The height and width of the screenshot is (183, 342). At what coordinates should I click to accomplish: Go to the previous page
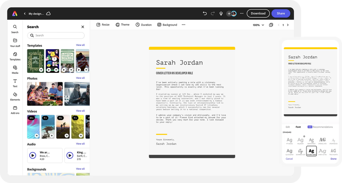[279, 25]
